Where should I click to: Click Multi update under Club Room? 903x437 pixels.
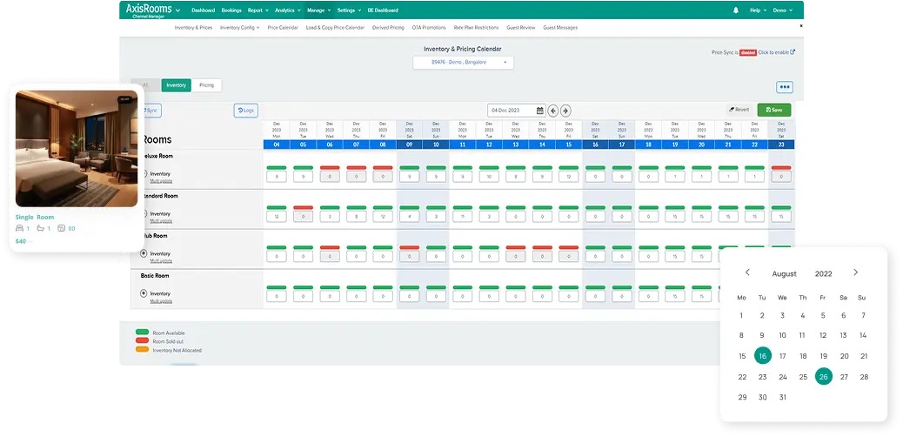[x=161, y=261]
